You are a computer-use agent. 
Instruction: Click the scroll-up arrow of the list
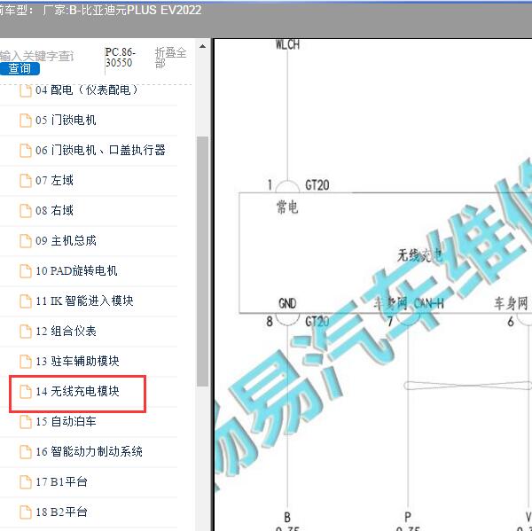[202, 46]
